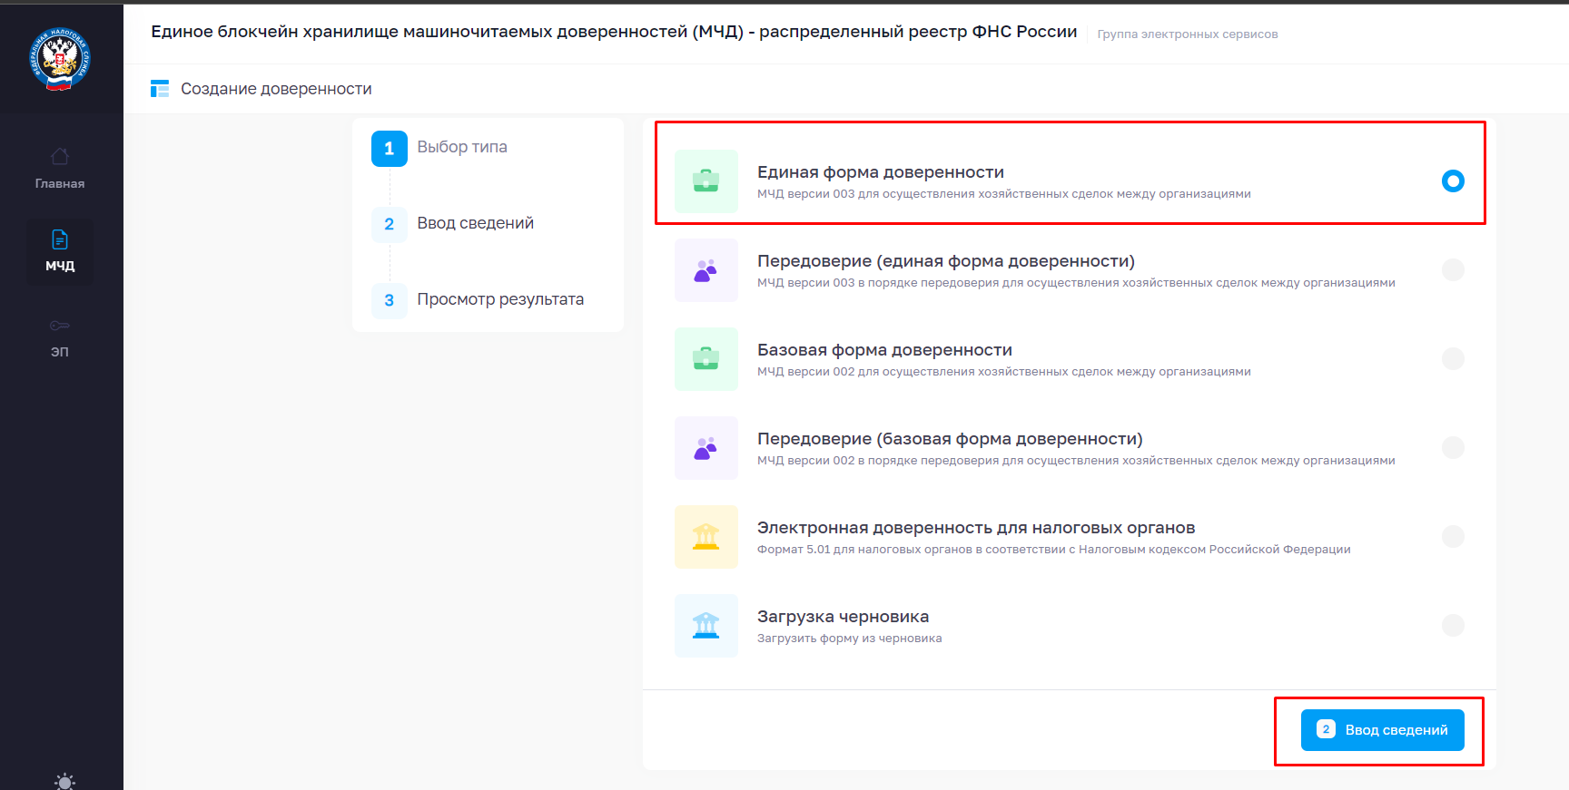Select radio for Электронная доверенность для налоговых органов
Image resolution: width=1569 pixels, height=790 pixels.
point(1453,536)
